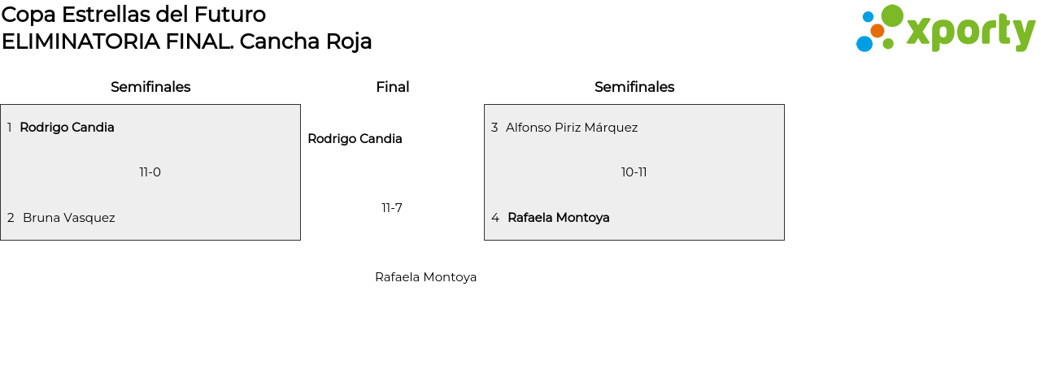This screenshot has height=391, width=1041.
Task: Select Alfonso Piriz Márquez in the semifinal
Action: 572,128
